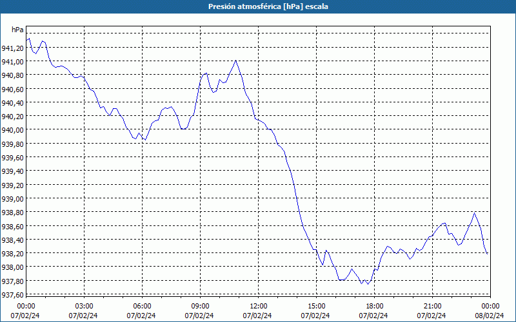The height and width of the screenshot is (322, 516).
Task: Select the 06:00 time axis label
Action: coord(142,307)
